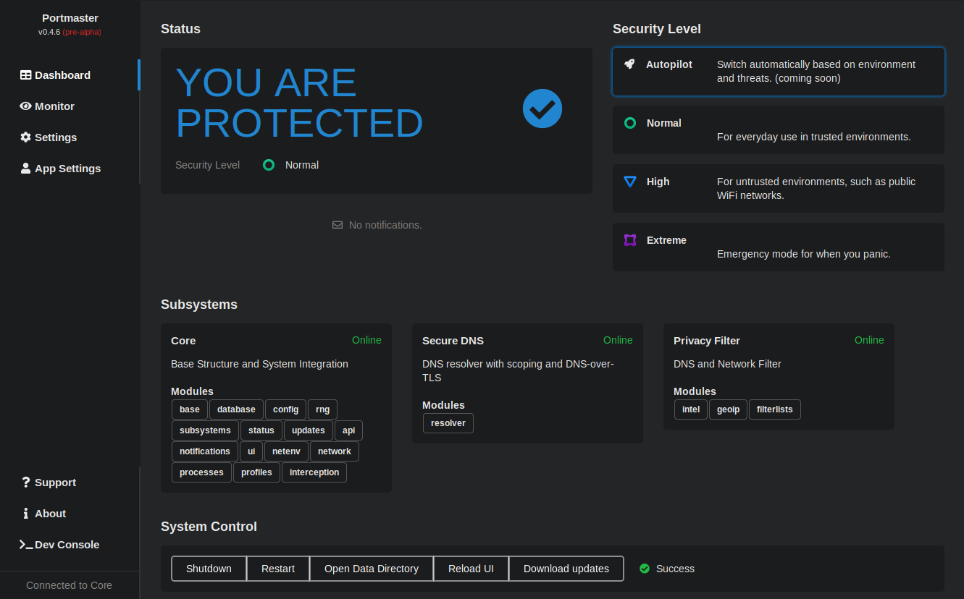Click the Support question mark icon

[x=26, y=483]
